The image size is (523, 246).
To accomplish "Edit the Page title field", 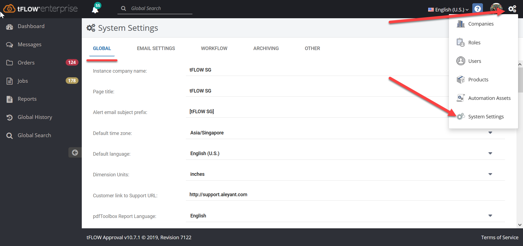I will [317, 91].
